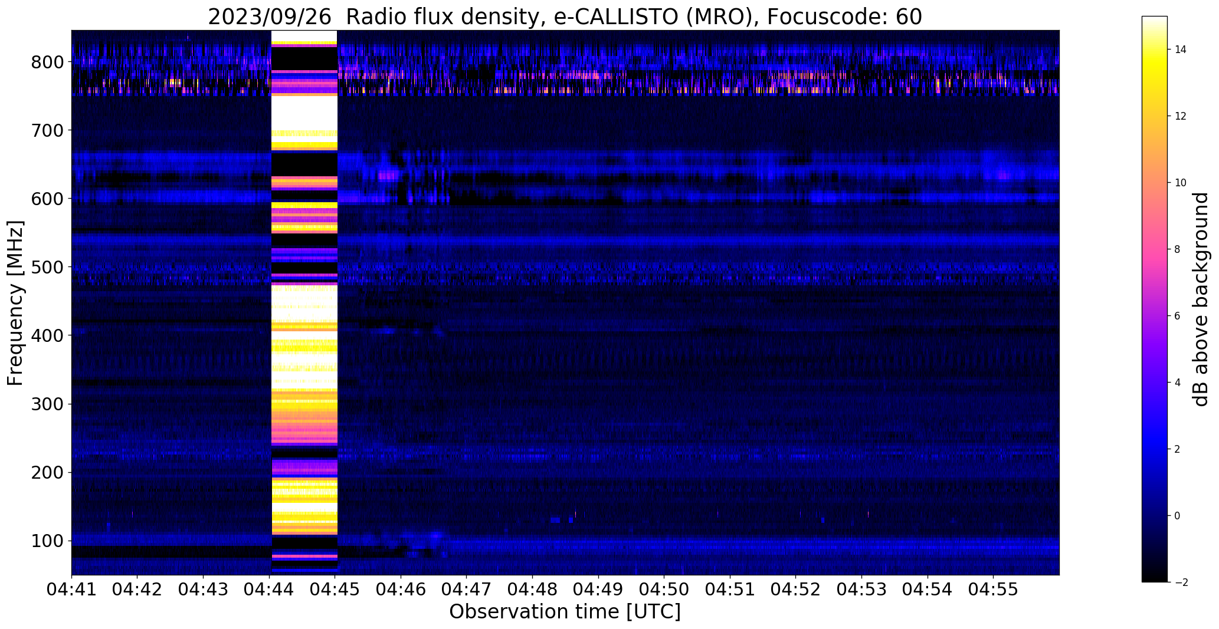Click the 04:45 time tick label
Viewport: 1219px width, 629px height.
[x=335, y=589]
